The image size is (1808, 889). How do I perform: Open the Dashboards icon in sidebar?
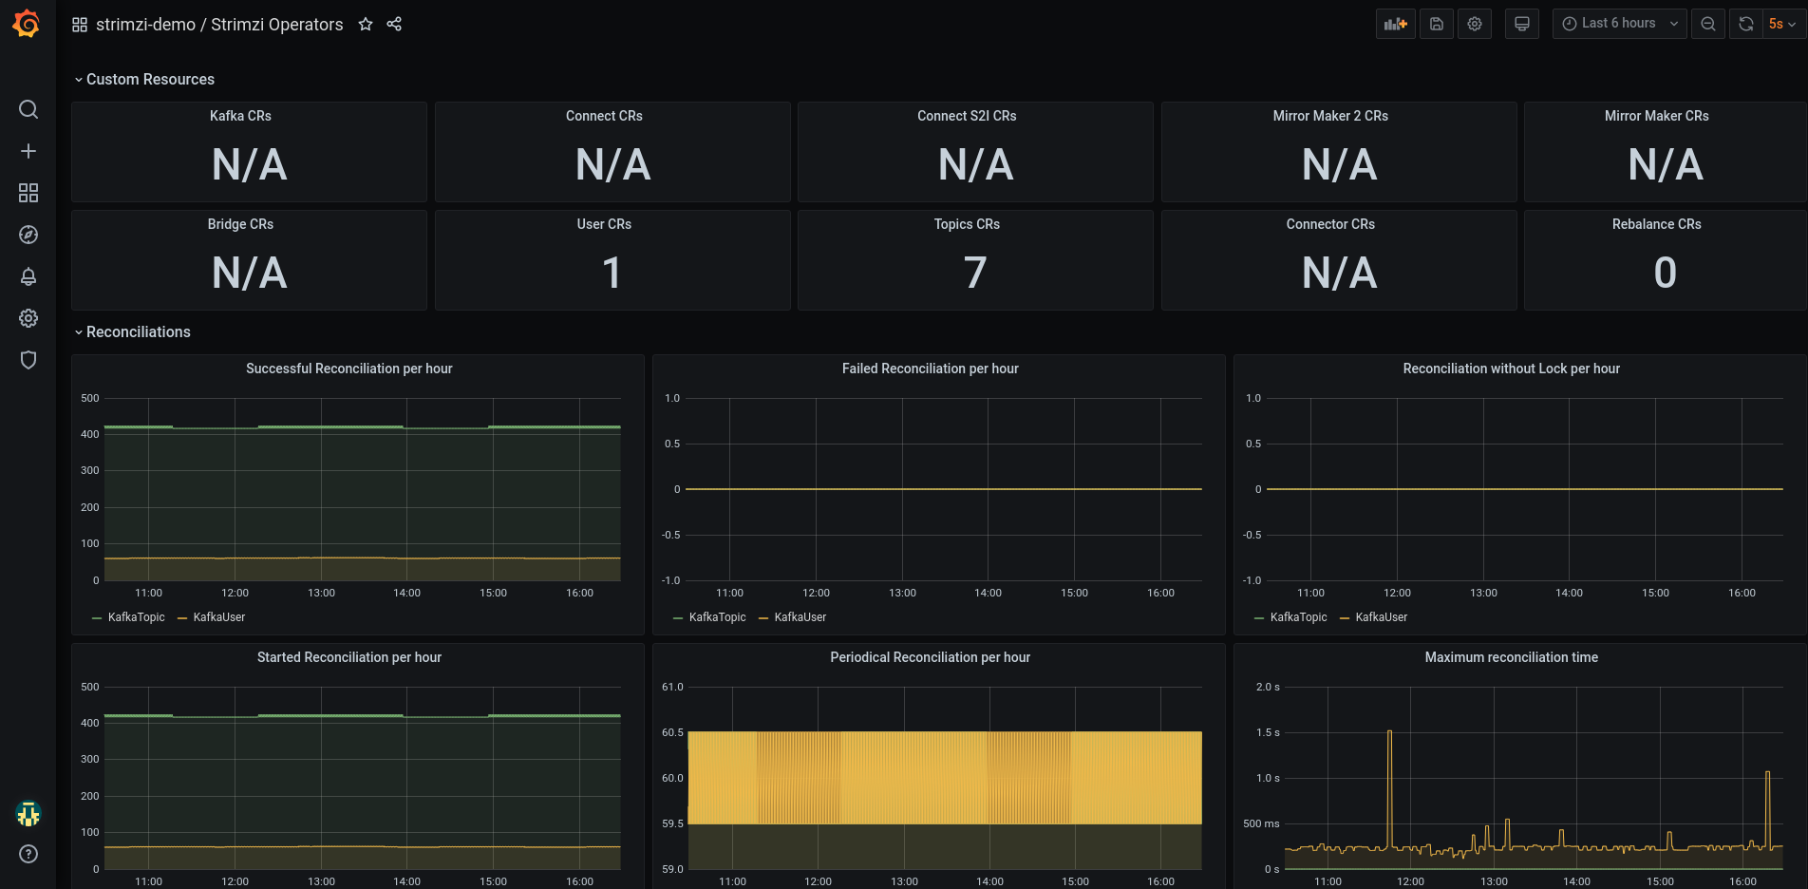tap(28, 193)
